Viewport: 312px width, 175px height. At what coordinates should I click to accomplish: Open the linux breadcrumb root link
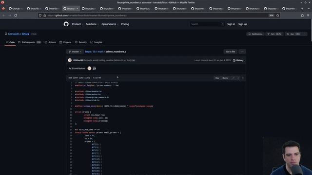tap(88, 52)
